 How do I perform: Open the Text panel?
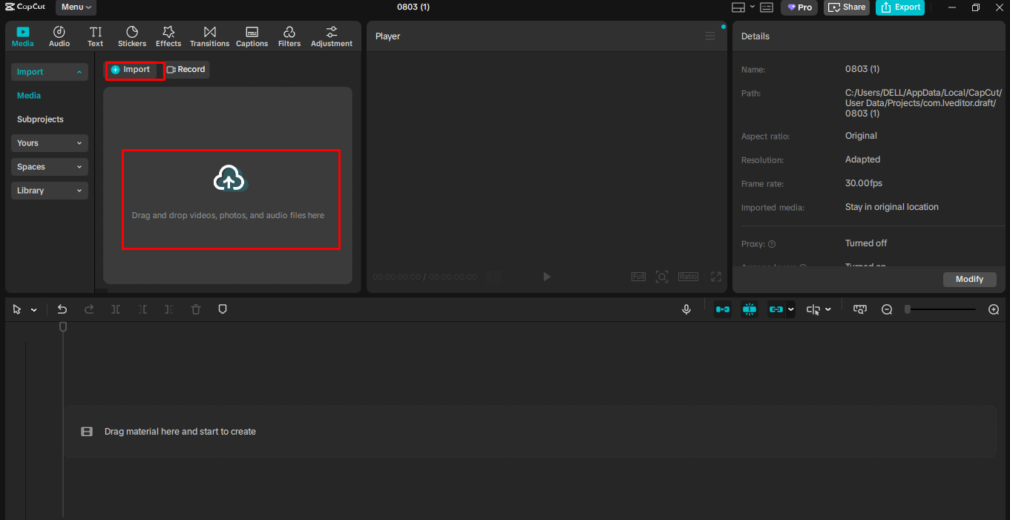[95, 35]
